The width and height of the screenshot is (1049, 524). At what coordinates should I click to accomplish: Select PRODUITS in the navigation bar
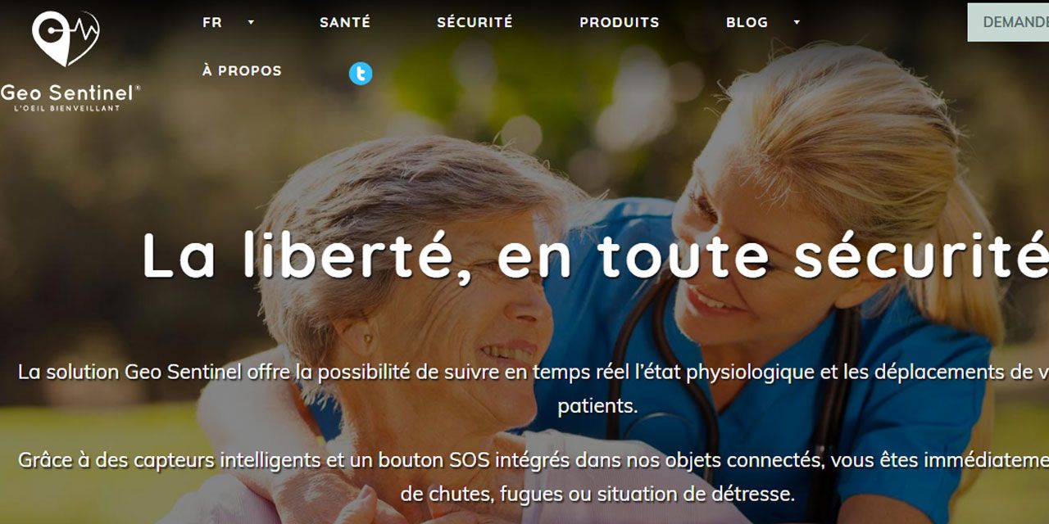(620, 22)
